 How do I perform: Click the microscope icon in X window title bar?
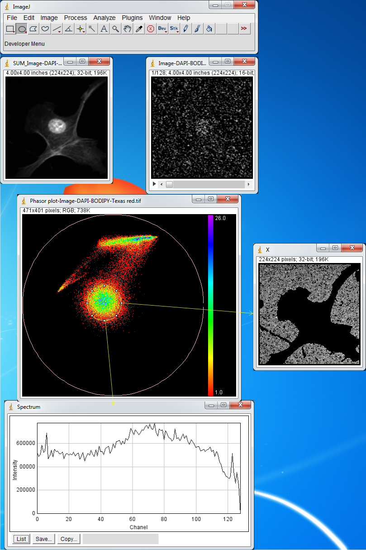pos(260,249)
